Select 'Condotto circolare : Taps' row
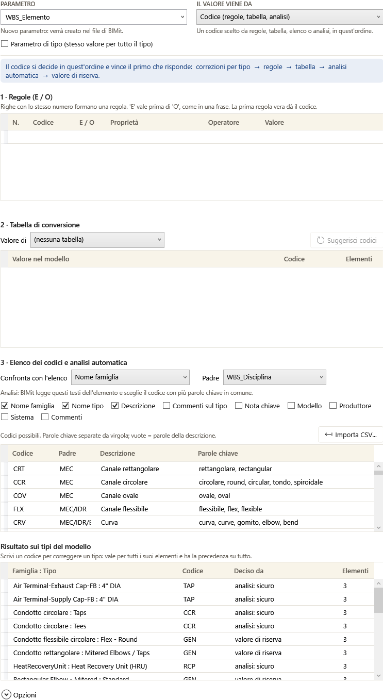383x700 pixels. (192, 613)
